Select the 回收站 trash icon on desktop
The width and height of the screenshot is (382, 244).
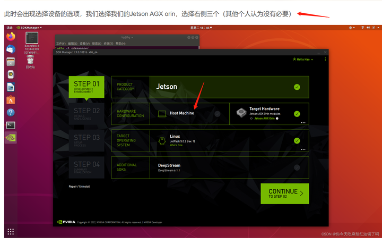pos(30,62)
